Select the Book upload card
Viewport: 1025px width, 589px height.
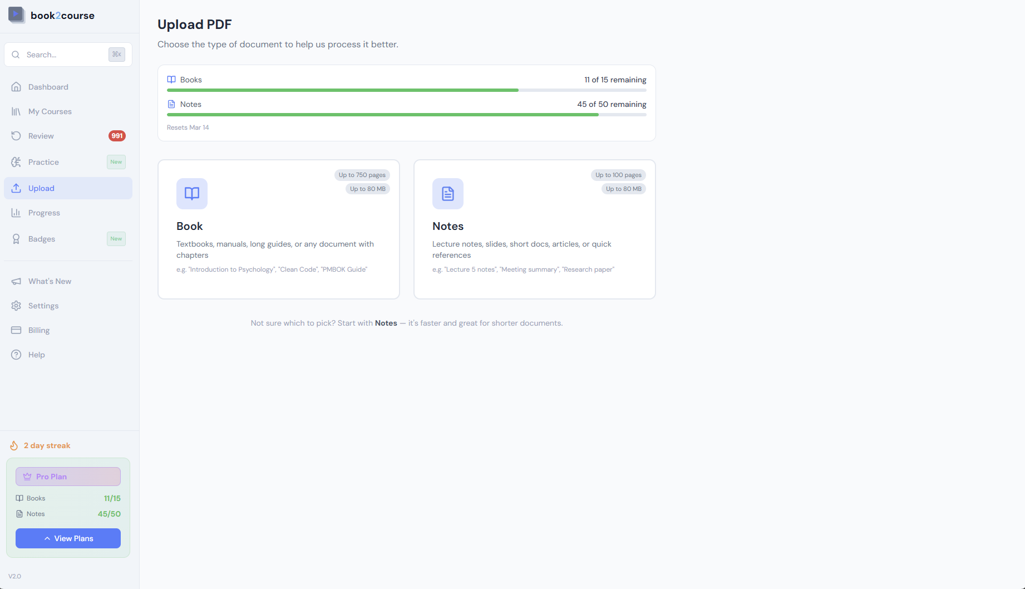pyautogui.click(x=278, y=229)
